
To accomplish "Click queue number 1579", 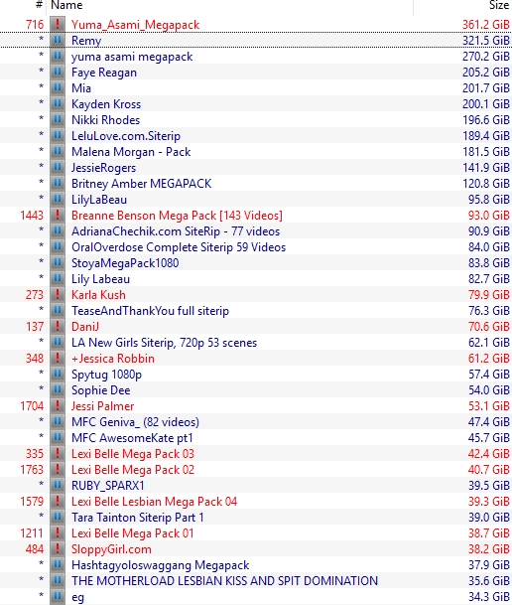I will click(32, 502).
